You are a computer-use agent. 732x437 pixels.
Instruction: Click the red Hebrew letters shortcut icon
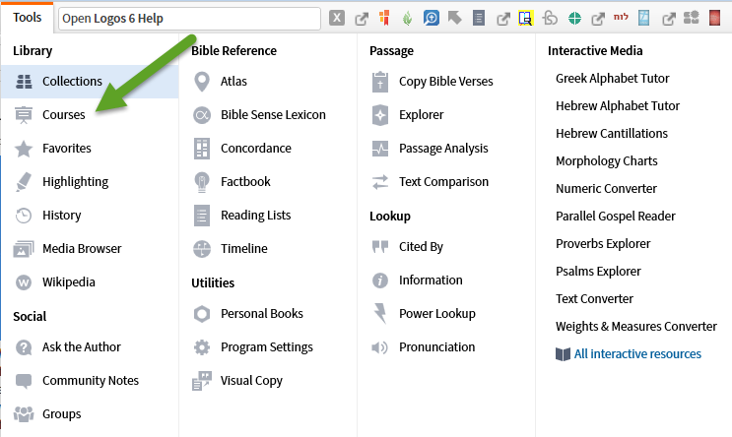[621, 17]
